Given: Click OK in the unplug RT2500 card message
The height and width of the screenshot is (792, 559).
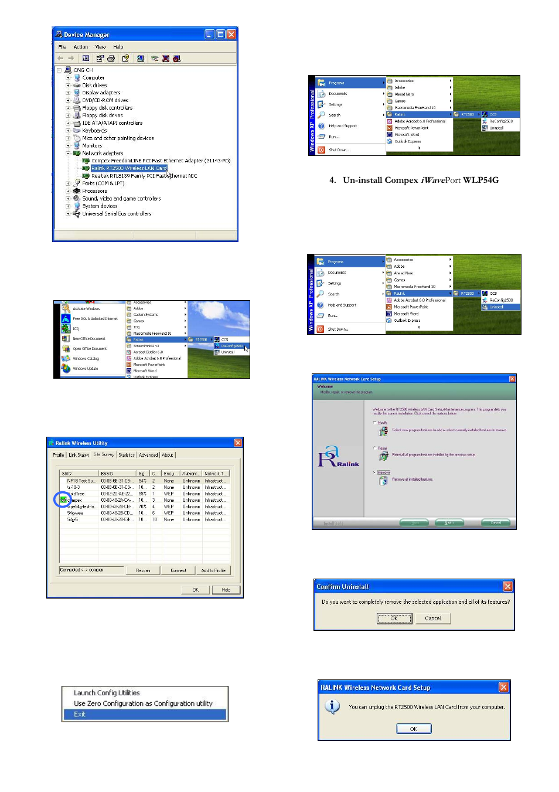Looking at the screenshot, I should point(414,729).
